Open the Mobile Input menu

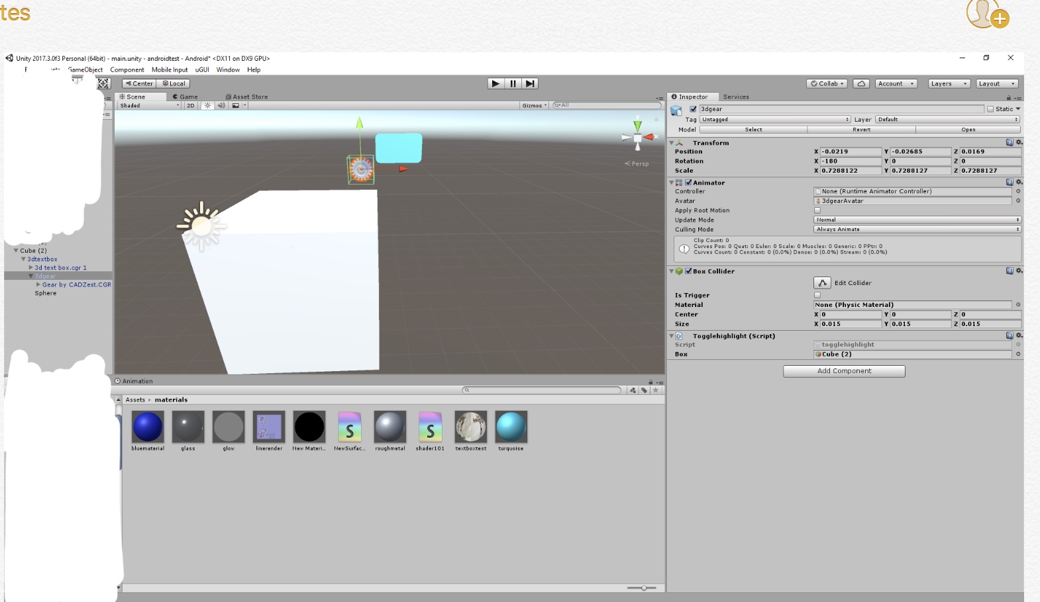pyautogui.click(x=170, y=69)
